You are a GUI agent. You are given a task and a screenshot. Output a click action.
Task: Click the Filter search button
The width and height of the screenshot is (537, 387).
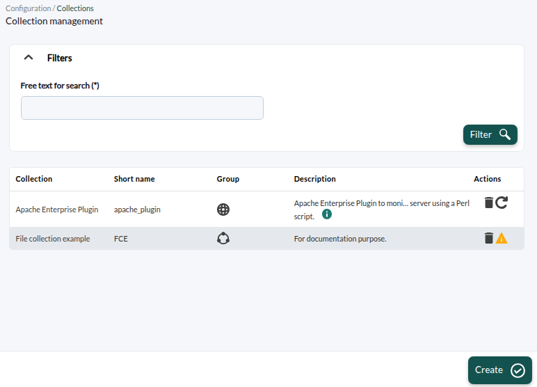click(x=490, y=134)
